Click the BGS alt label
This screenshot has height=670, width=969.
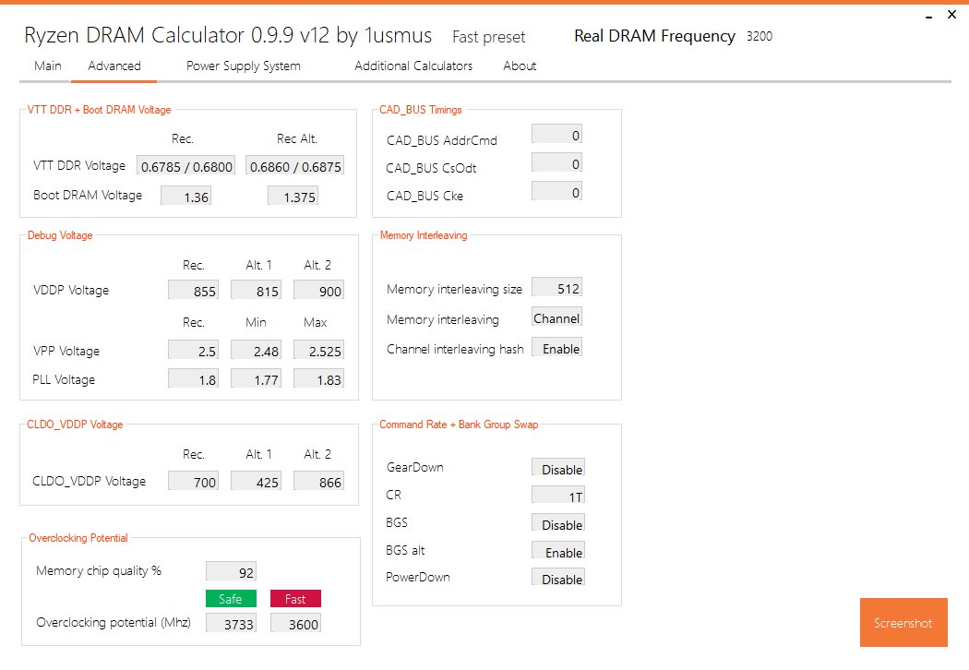[405, 550]
